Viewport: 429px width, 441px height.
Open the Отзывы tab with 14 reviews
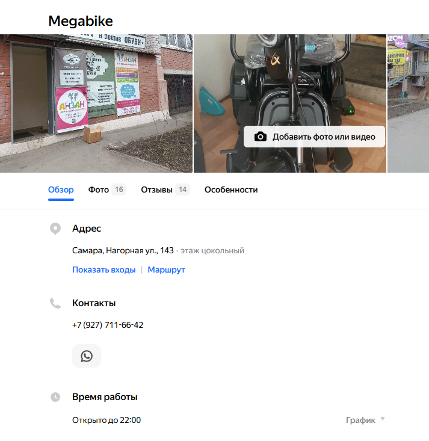pyautogui.click(x=165, y=190)
